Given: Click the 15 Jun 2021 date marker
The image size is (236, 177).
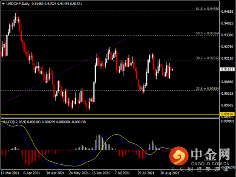Looking at the screenshot, I should click(101, 173).
